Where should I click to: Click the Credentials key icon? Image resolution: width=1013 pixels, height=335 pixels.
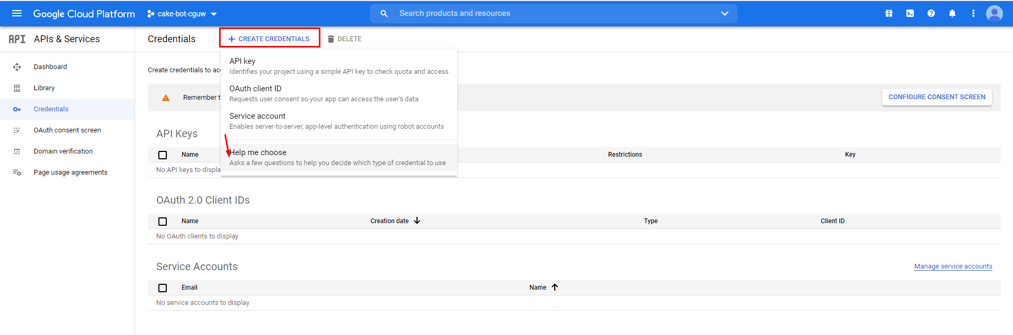point(17,109)
